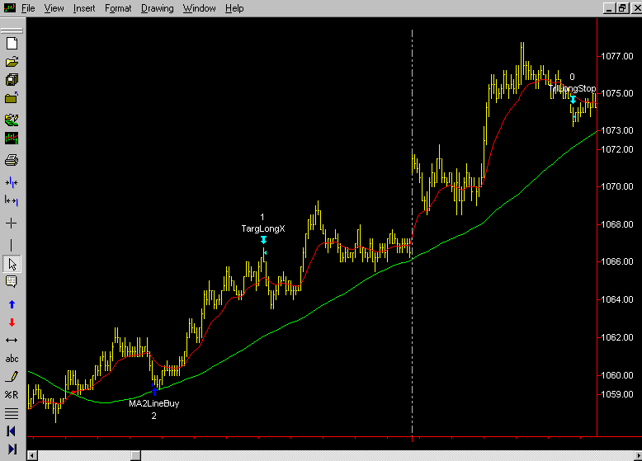Select the pencil trendline tool
This screenshot has width=642, height=461.
click(12, 377)
